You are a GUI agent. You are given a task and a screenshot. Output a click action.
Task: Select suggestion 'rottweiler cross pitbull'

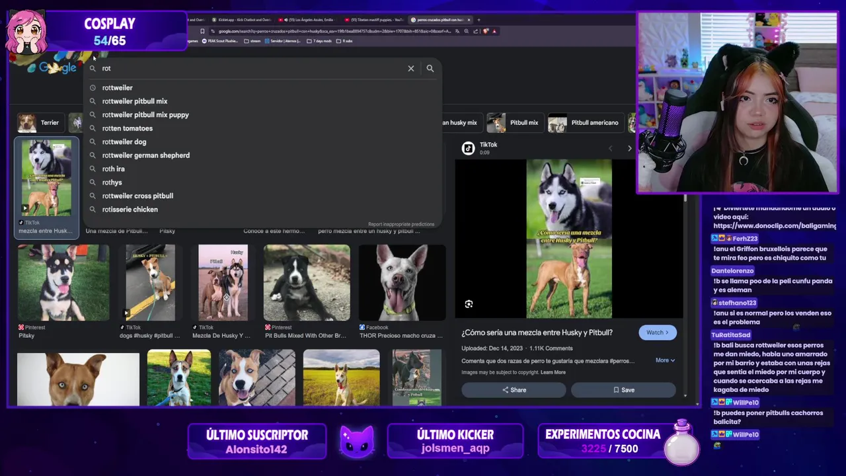click(137, 196)
